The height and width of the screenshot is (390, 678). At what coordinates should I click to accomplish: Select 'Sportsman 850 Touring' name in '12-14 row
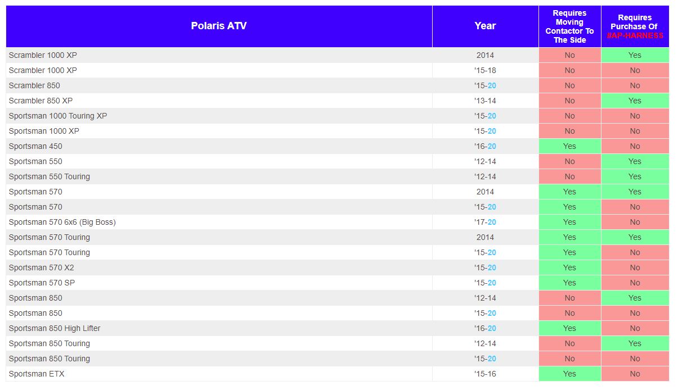click(50, 343)
